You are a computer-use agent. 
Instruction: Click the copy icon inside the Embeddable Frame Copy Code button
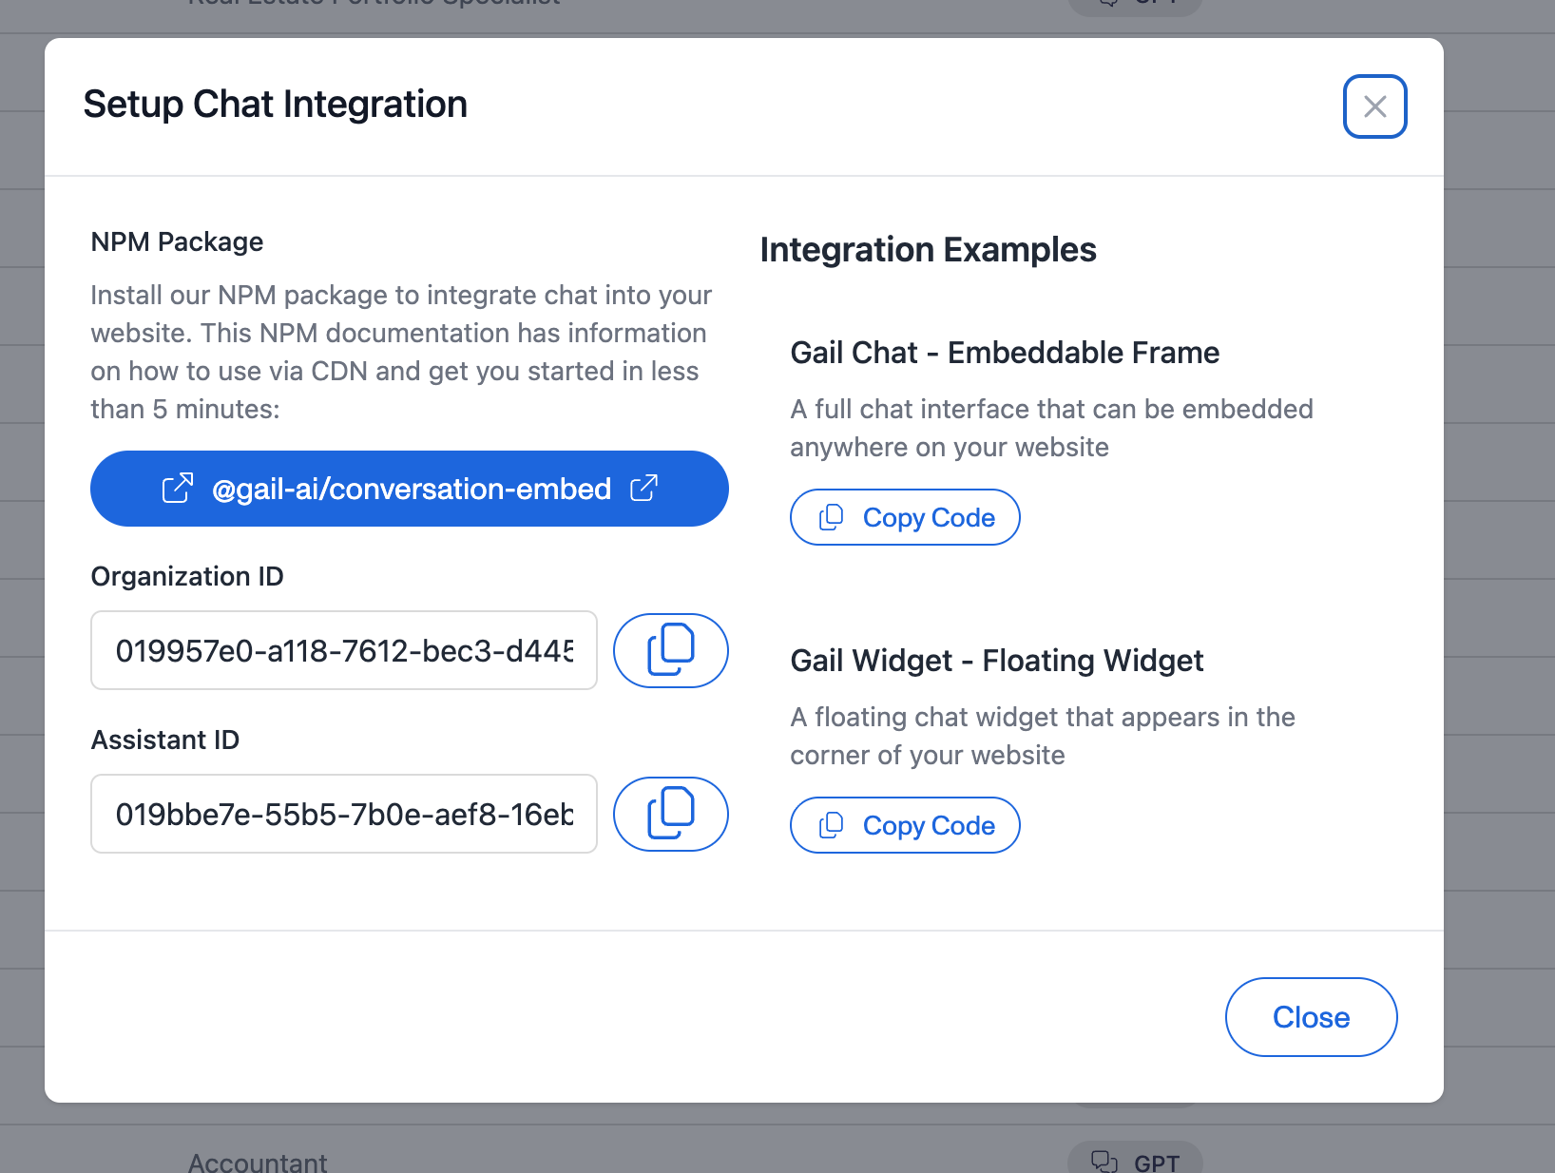coord(832,516)
